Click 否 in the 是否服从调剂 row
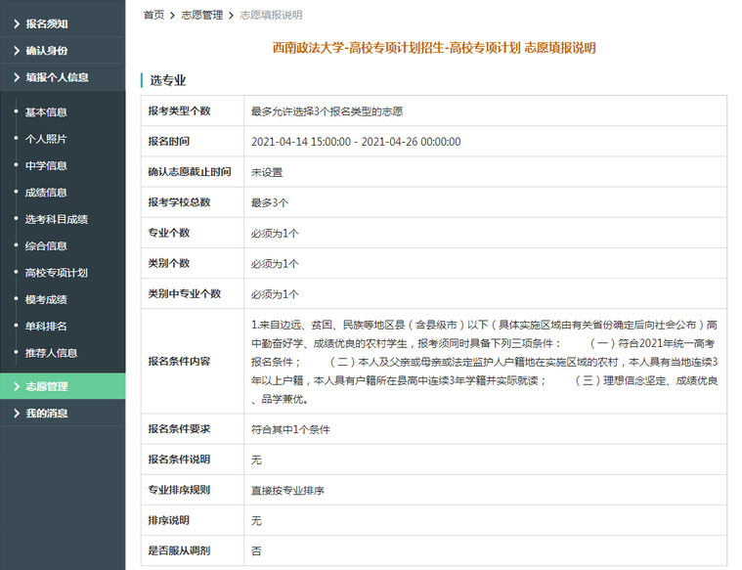This screenshot has height=570, width=742. tap(256, 551)
